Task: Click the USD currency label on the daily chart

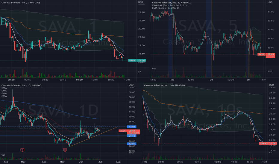Action: (x=131, y=85)
